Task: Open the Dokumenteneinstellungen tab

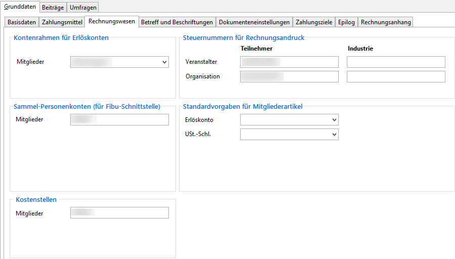Action: [254, 22]
